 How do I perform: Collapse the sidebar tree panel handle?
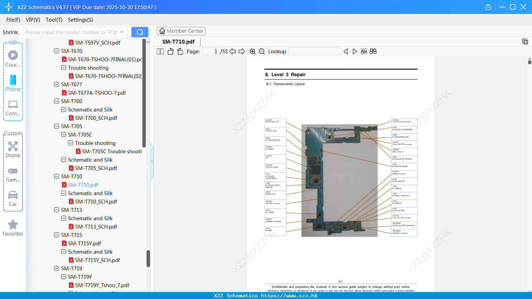[152, 161]
